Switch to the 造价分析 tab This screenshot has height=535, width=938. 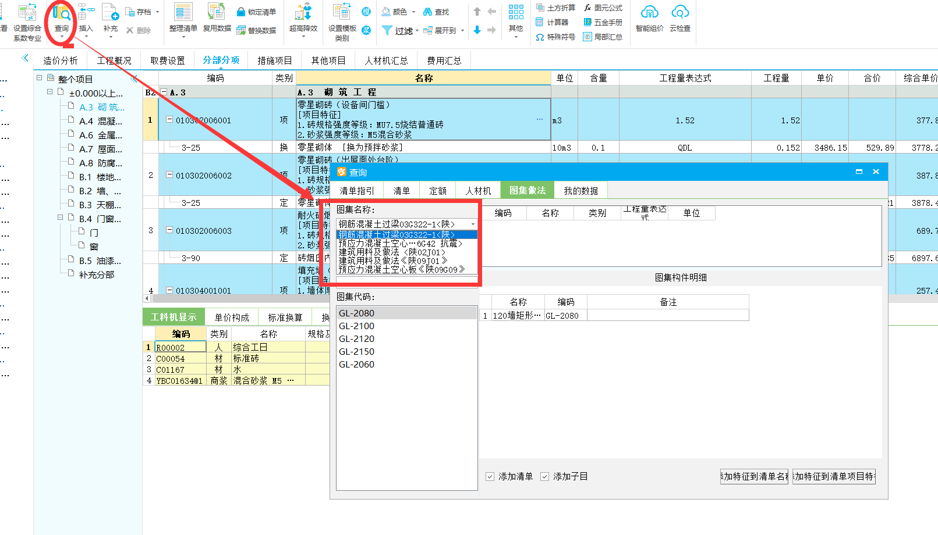[x=61, y=60]
